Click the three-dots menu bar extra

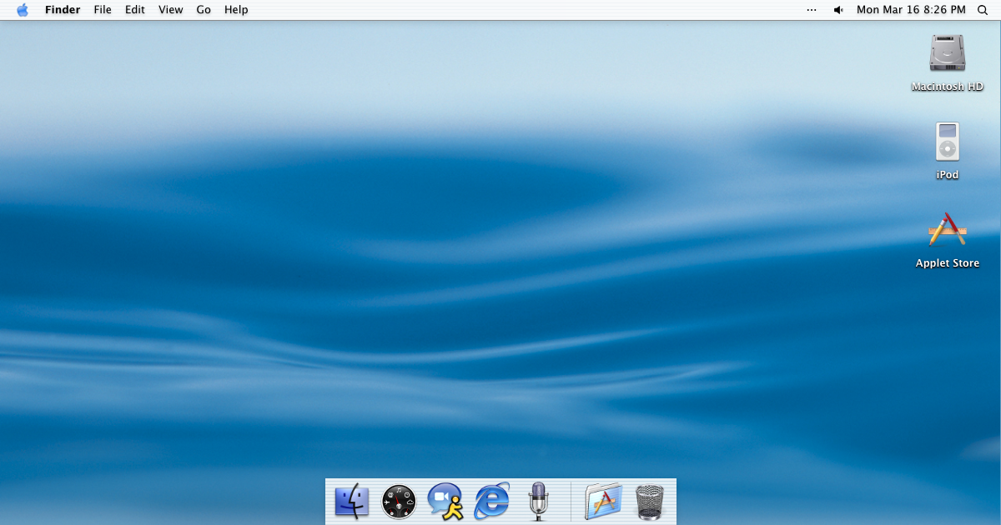pyautogui.click(x=812, y=10)
